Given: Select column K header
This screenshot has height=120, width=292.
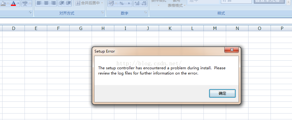Looking at the screenshot, I should pyautogui.click(x=170, y=28).
